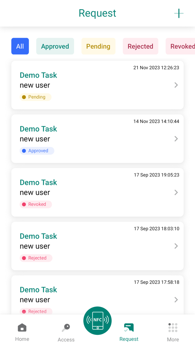This screenshot has height=348, width=195.
Task: Click 'new user' on 17:58:18 card
Action: [35, 300]
